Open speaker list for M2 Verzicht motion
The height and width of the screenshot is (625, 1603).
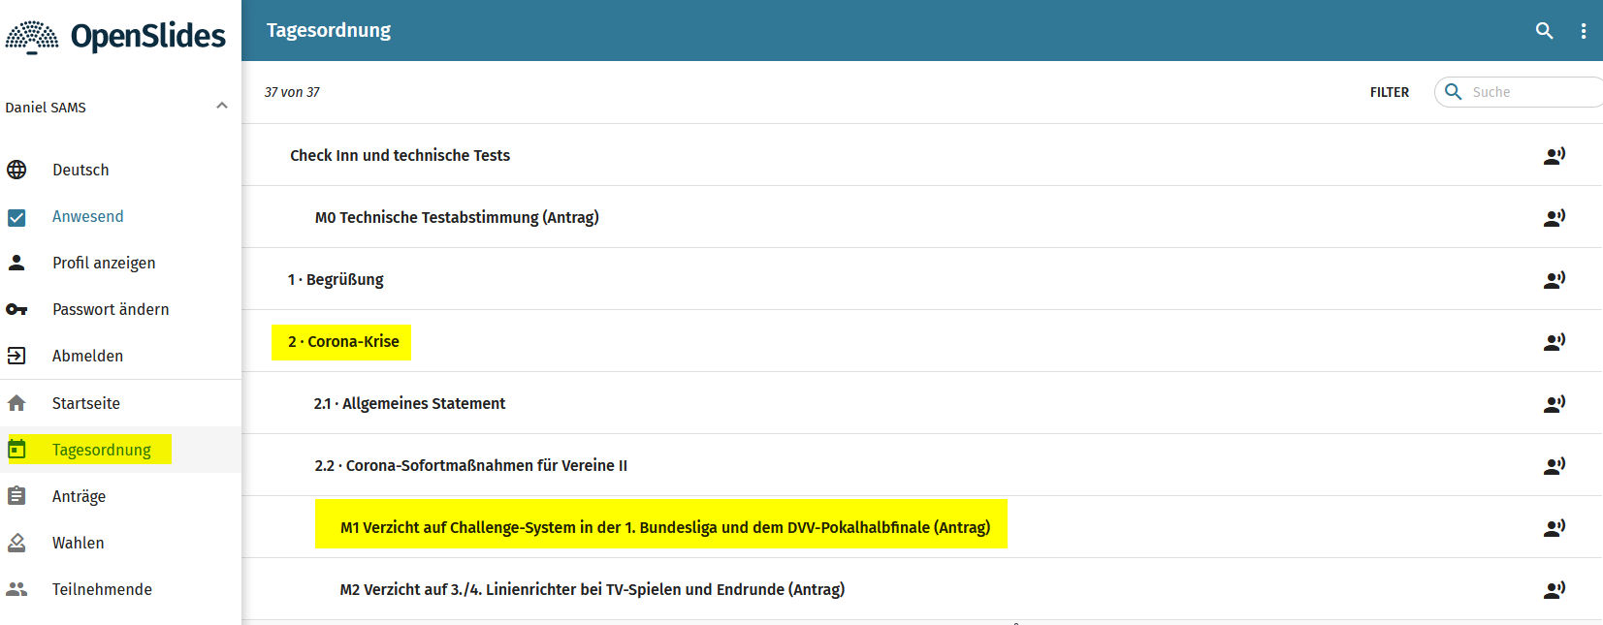1554,589
